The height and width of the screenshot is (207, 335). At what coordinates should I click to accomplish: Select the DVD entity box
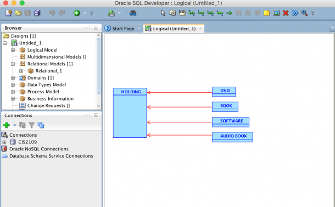(224, 92)
